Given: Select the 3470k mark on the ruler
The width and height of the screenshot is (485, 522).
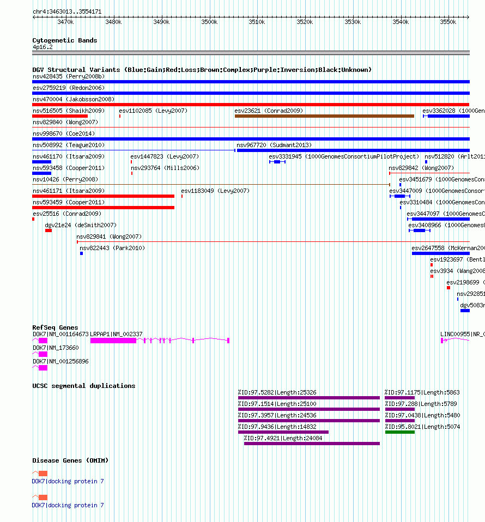Looking at the screenshot, I should coord(65,22).
